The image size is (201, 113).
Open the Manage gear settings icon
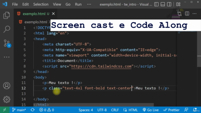(7, 100)
